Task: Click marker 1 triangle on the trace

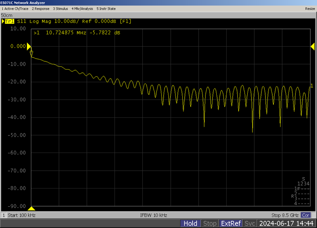Action: coord(31,54)
